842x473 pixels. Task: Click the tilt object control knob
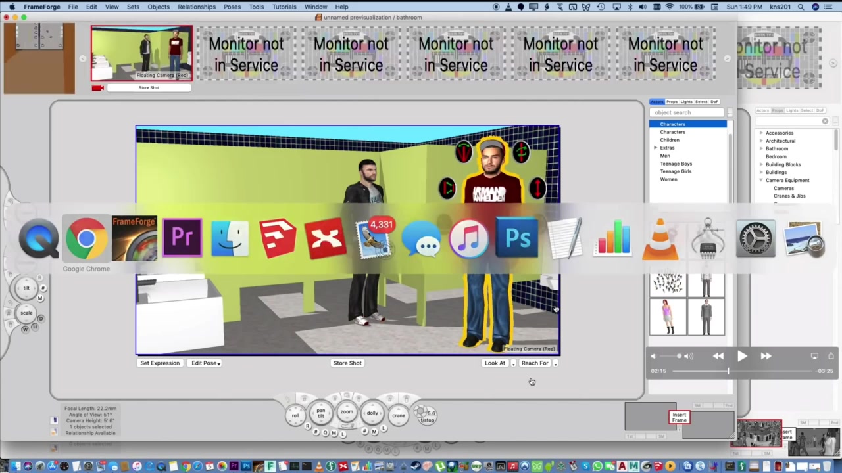26,288
